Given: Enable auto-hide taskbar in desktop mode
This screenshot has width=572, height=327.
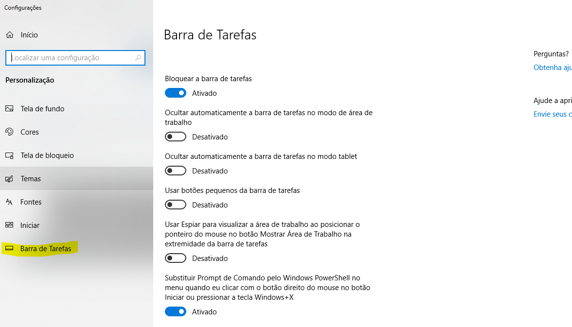Looking at the screenshot, I should [x=176, y=137].
